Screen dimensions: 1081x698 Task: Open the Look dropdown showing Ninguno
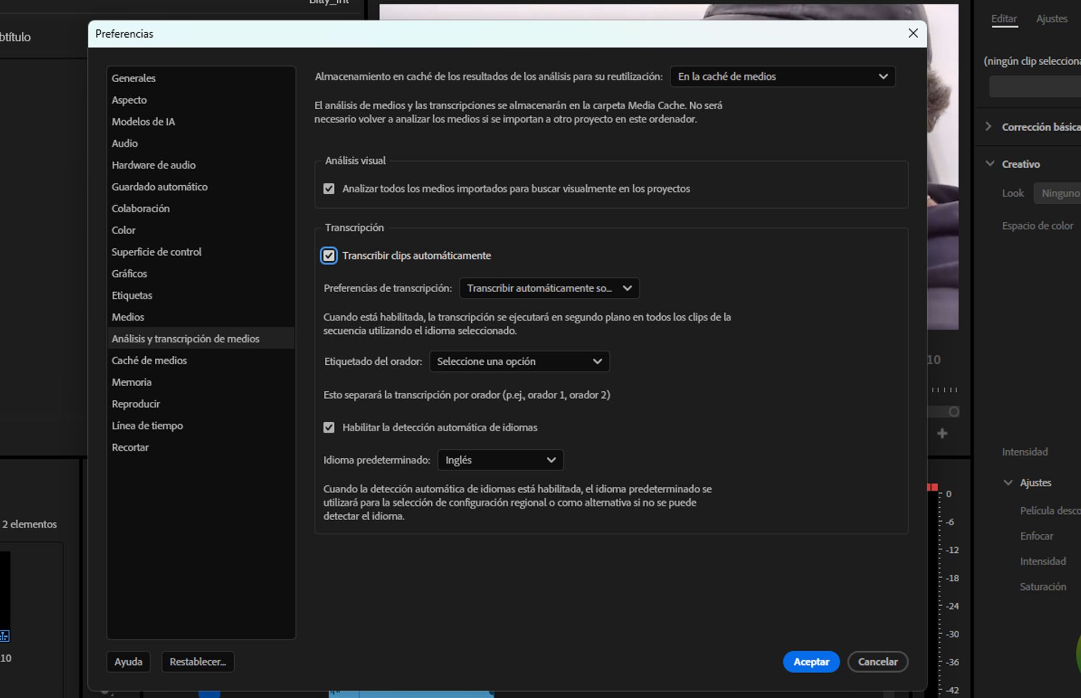pyautogui.click(x=1058, y=194)
